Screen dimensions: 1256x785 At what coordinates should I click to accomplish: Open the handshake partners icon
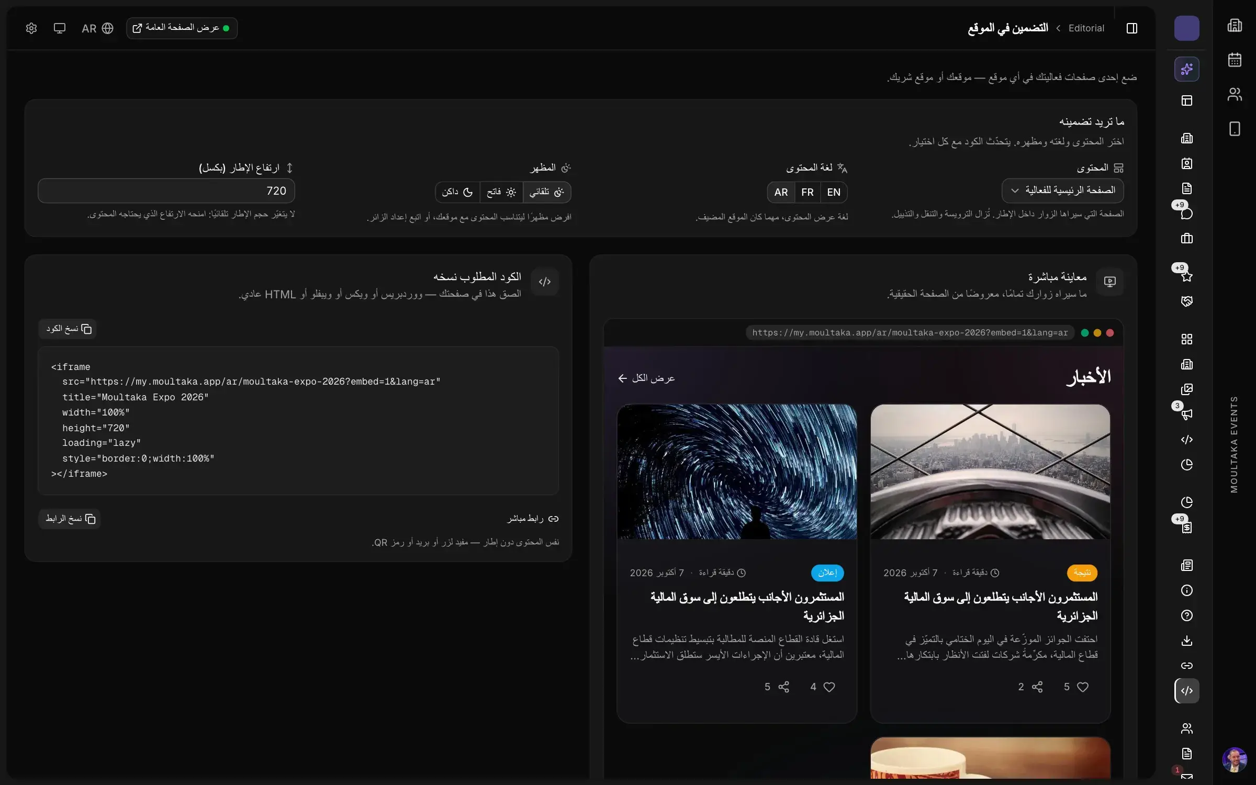tap(1186, 301)
